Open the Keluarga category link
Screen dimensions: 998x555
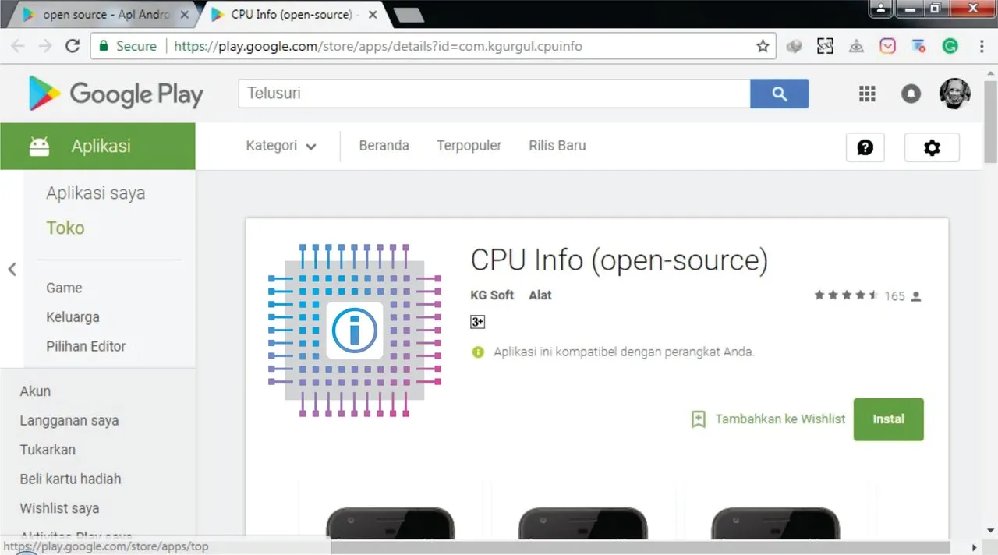[x=73, y=317]
